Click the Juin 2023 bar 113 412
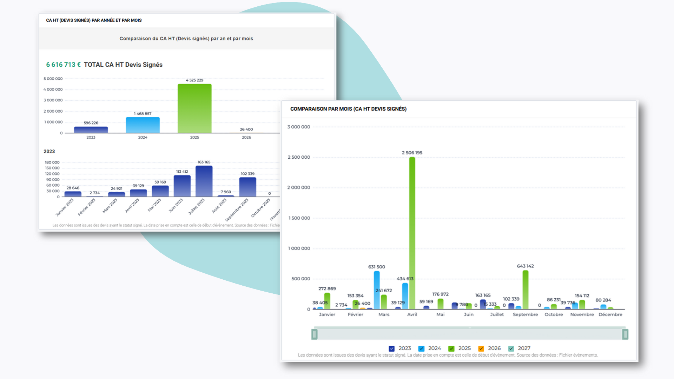Screen dimensions: 674x379 pyautogui.click(x=182, y=186)
